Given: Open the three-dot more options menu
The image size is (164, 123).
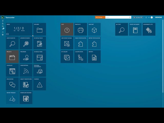Looking at the screenshot, I should pyautogui.click(x=149, y=17).
